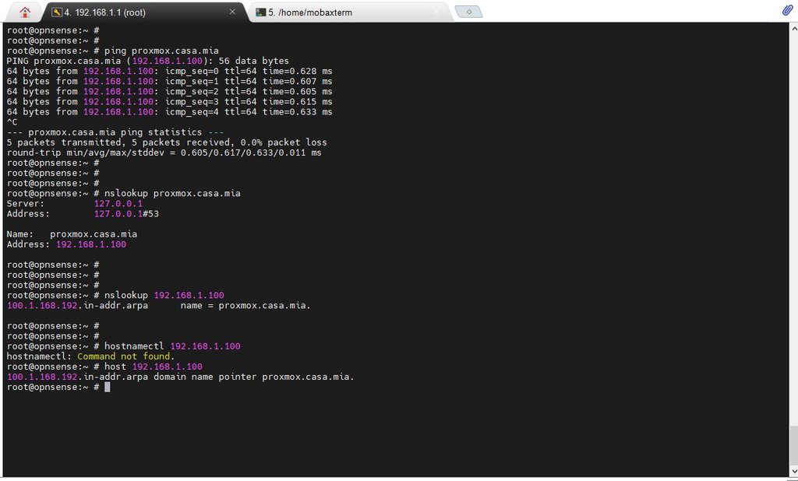This screenshot has width=798, height=481.
Task: Click the 'round-trip min/avg/max/stddev' line
Action: coord(164,153)
